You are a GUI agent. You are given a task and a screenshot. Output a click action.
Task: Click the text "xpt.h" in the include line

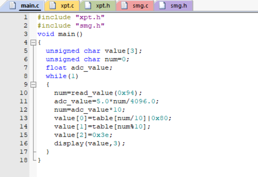pos(90,17)
